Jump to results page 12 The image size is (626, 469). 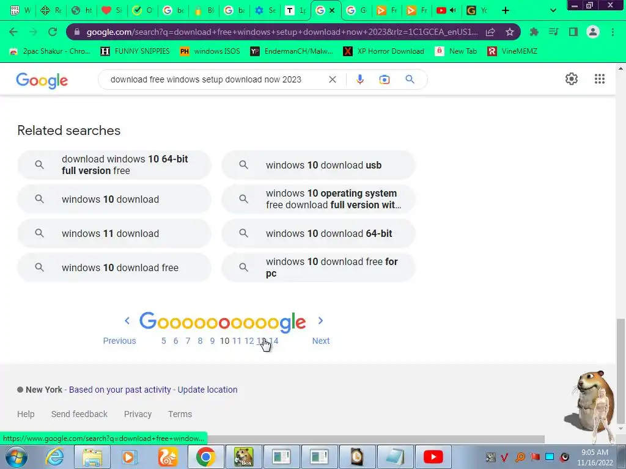coord(249,341)
